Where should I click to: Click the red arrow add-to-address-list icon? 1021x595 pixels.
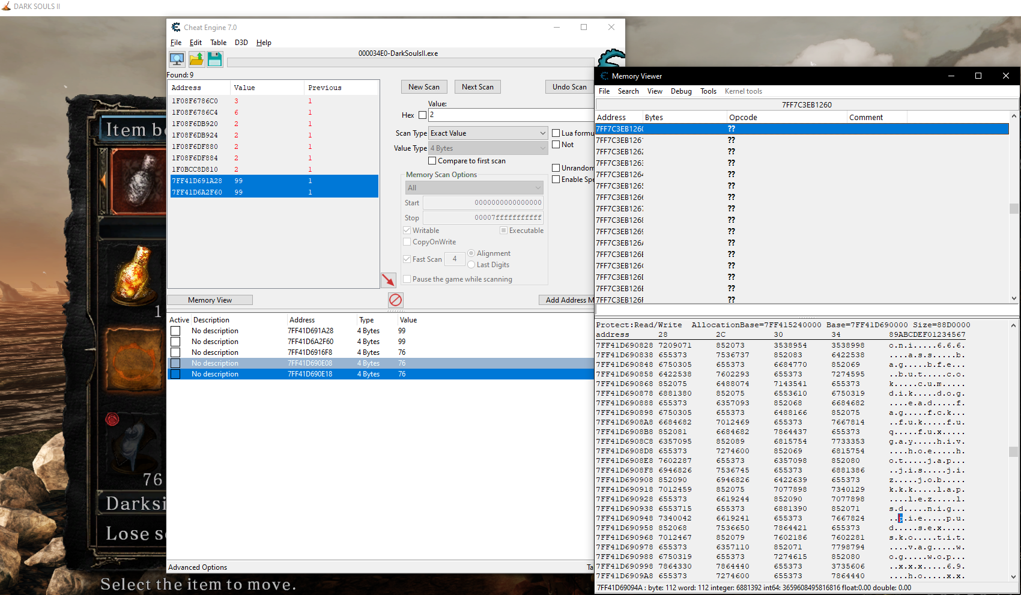pos(389,280)
